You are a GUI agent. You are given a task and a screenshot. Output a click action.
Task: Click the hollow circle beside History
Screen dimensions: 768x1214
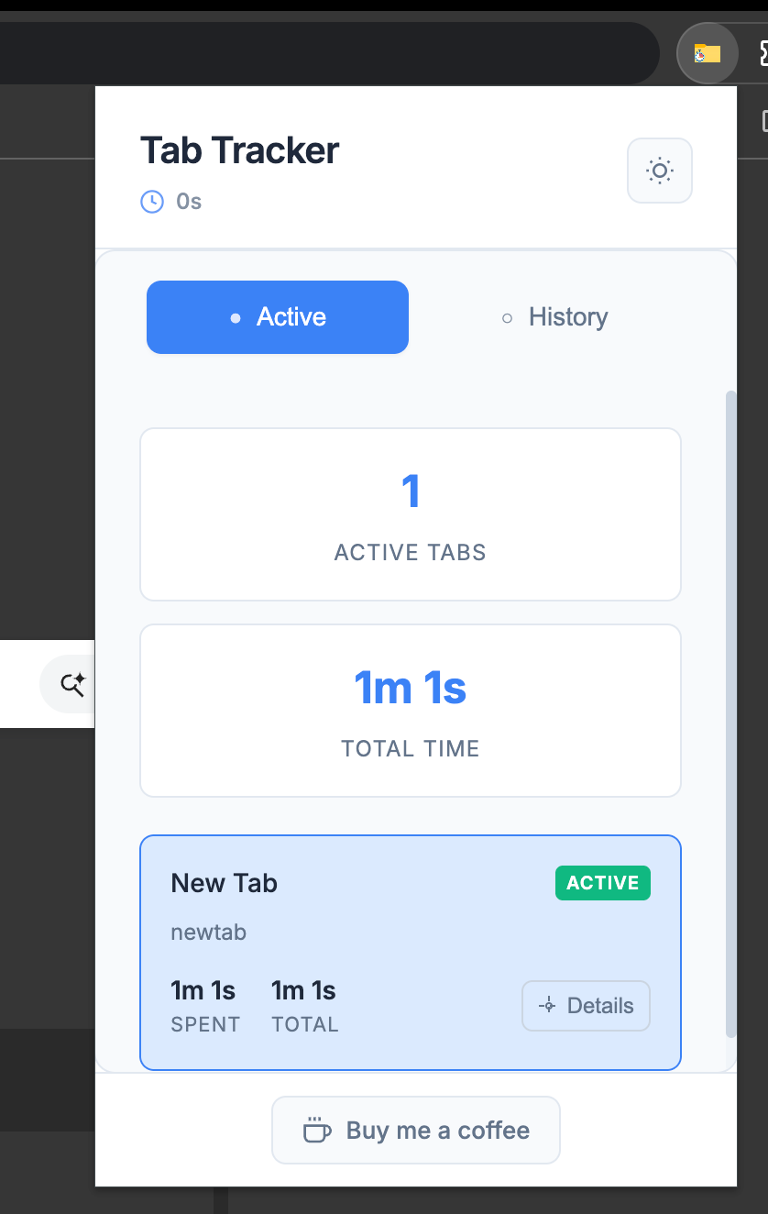pos(507,318)
